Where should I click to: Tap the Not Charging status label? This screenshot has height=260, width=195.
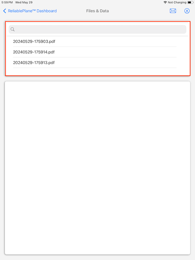(x=177, y=3)
